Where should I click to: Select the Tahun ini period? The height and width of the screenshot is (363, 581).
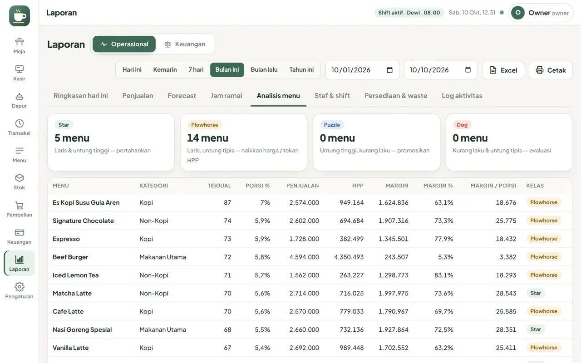[301, 70]
